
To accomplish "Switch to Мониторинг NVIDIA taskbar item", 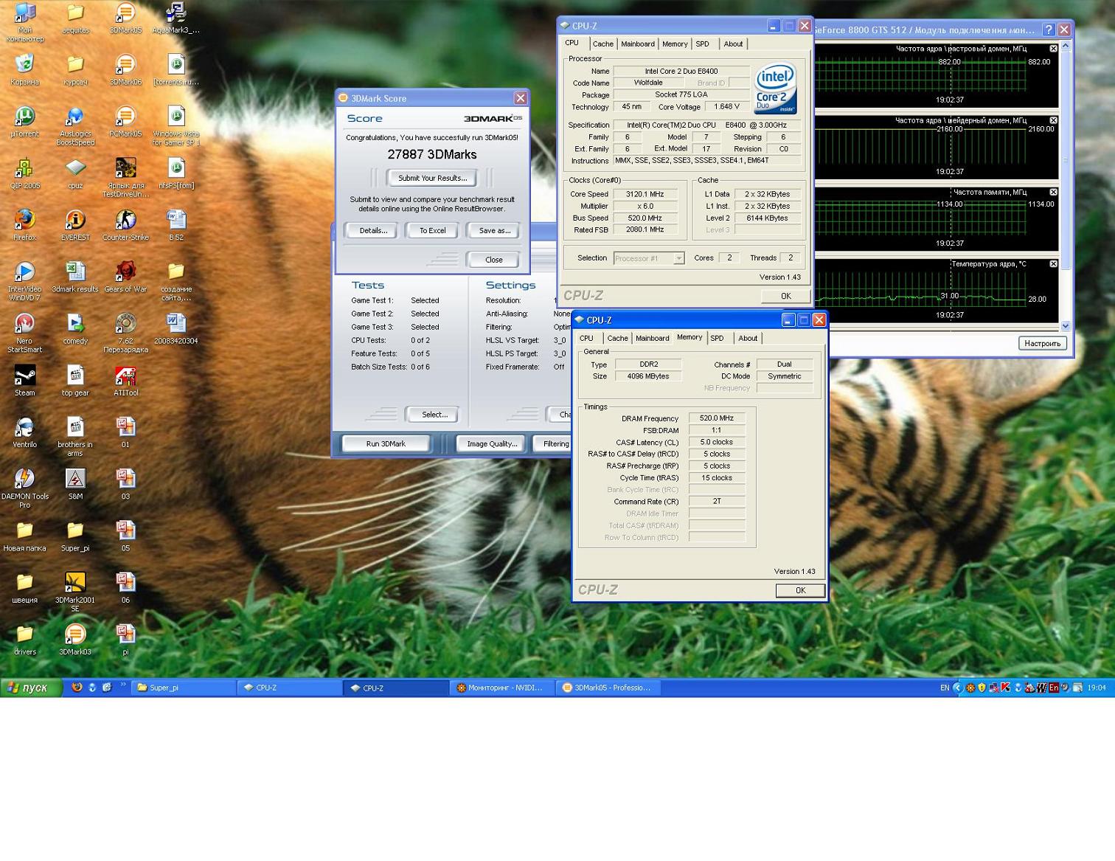I will (x=502, y=688).
